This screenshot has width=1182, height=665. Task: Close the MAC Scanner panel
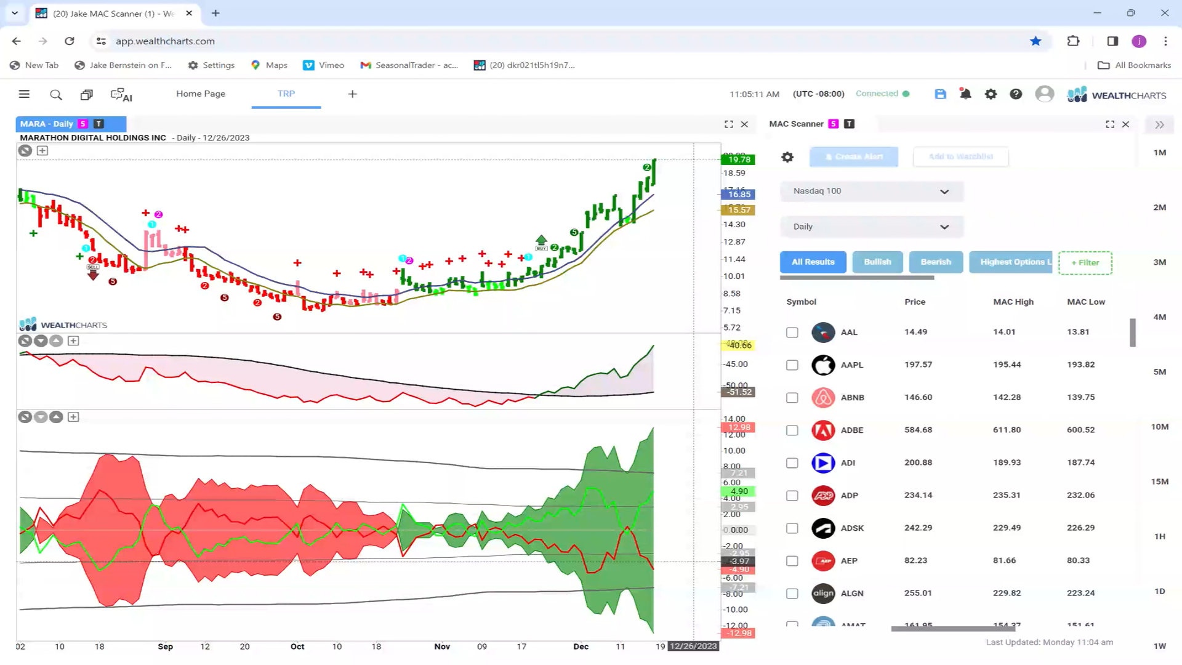(1125, 124)
